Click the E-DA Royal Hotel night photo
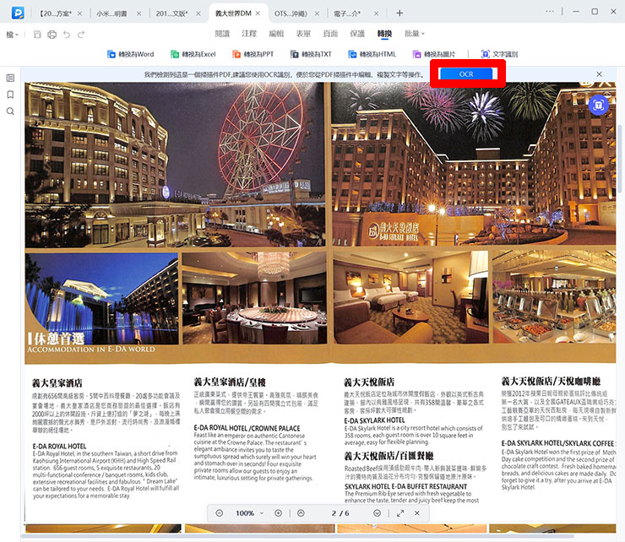Image resolution: width=625 pixels, height=542 pixels. coord(175,165)
